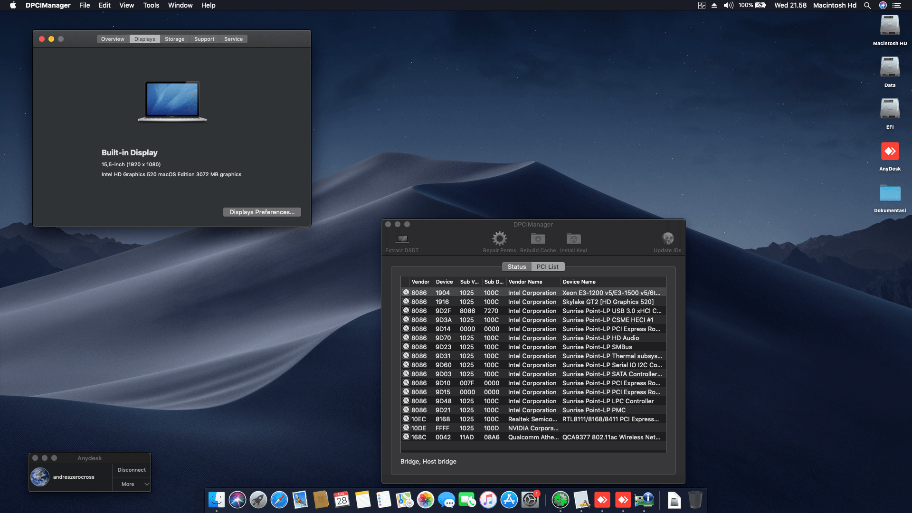912x513 pixels.
Task: Switch to the Overview tab
Action: pyautogui.click(x=113, y=39)
